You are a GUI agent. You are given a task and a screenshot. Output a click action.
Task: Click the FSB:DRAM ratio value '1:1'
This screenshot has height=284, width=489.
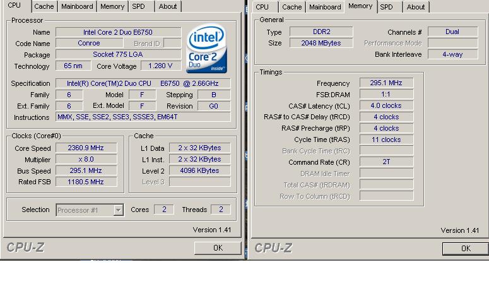386,94
